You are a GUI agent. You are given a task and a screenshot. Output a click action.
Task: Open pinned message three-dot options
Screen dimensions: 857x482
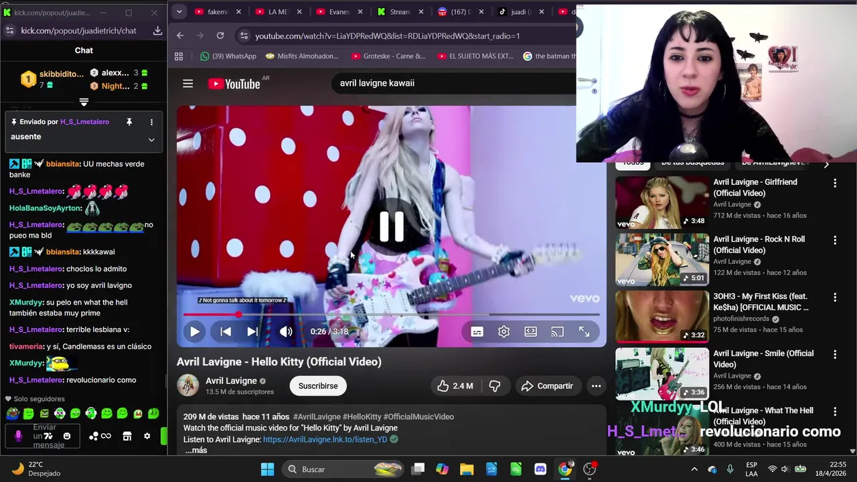coord(151,122)
